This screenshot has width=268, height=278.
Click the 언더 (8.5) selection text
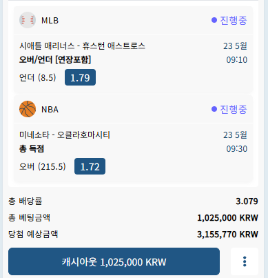[37, 78]
